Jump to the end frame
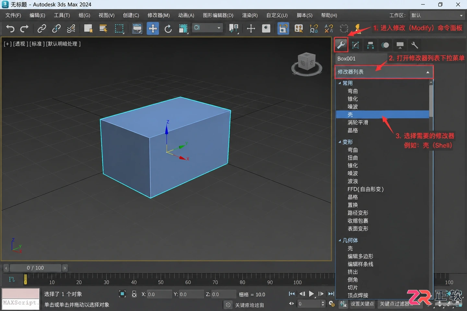This screenshot has height=311, width=467. point(331,294)
